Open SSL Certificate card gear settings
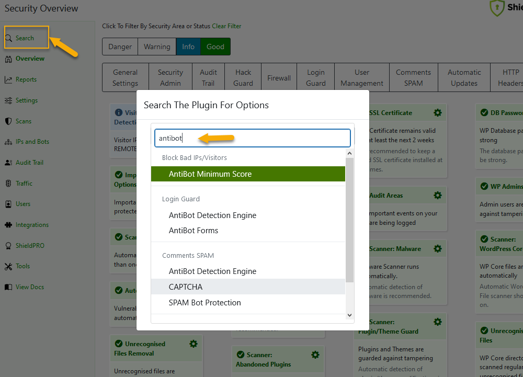 click(438, 112)
